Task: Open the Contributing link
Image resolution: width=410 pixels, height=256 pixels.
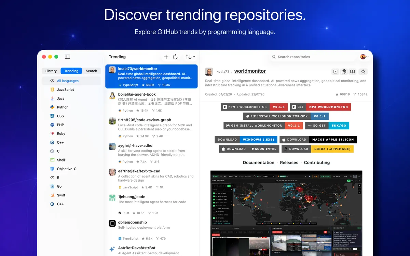Action: [317, 162]
